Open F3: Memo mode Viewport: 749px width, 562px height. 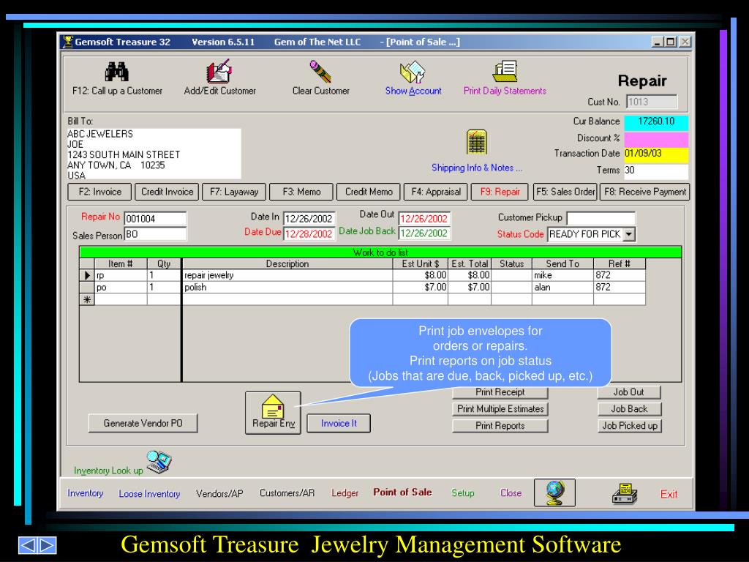(x=301, y=192)
